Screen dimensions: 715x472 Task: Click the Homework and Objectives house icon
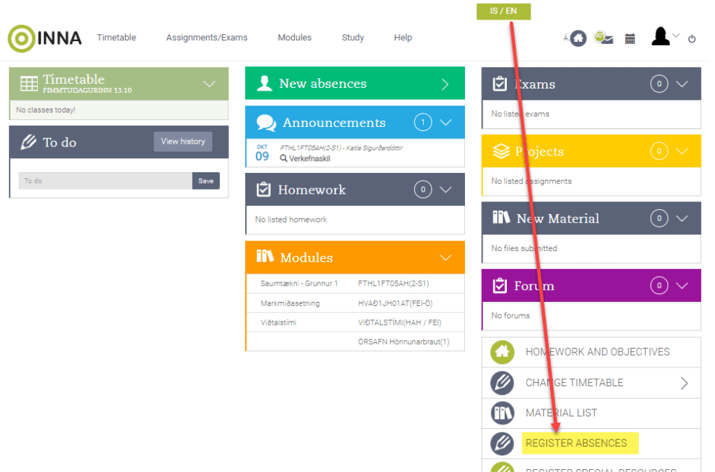coord(502,352)
